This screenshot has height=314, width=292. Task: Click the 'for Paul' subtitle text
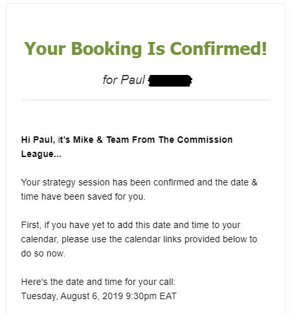pos(124,80)
